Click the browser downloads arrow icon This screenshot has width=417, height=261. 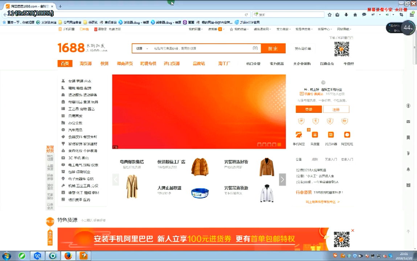click(346, 15)
